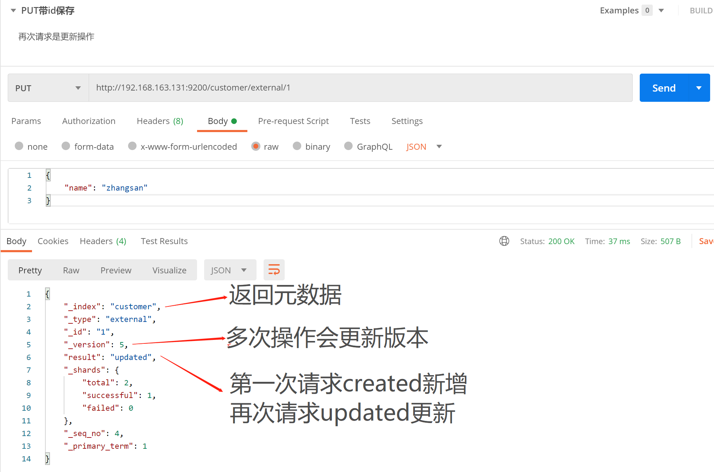The image size is (714, 472).
Task: Click the "_type": "external" response line
Action: click(x=109, y=319)
